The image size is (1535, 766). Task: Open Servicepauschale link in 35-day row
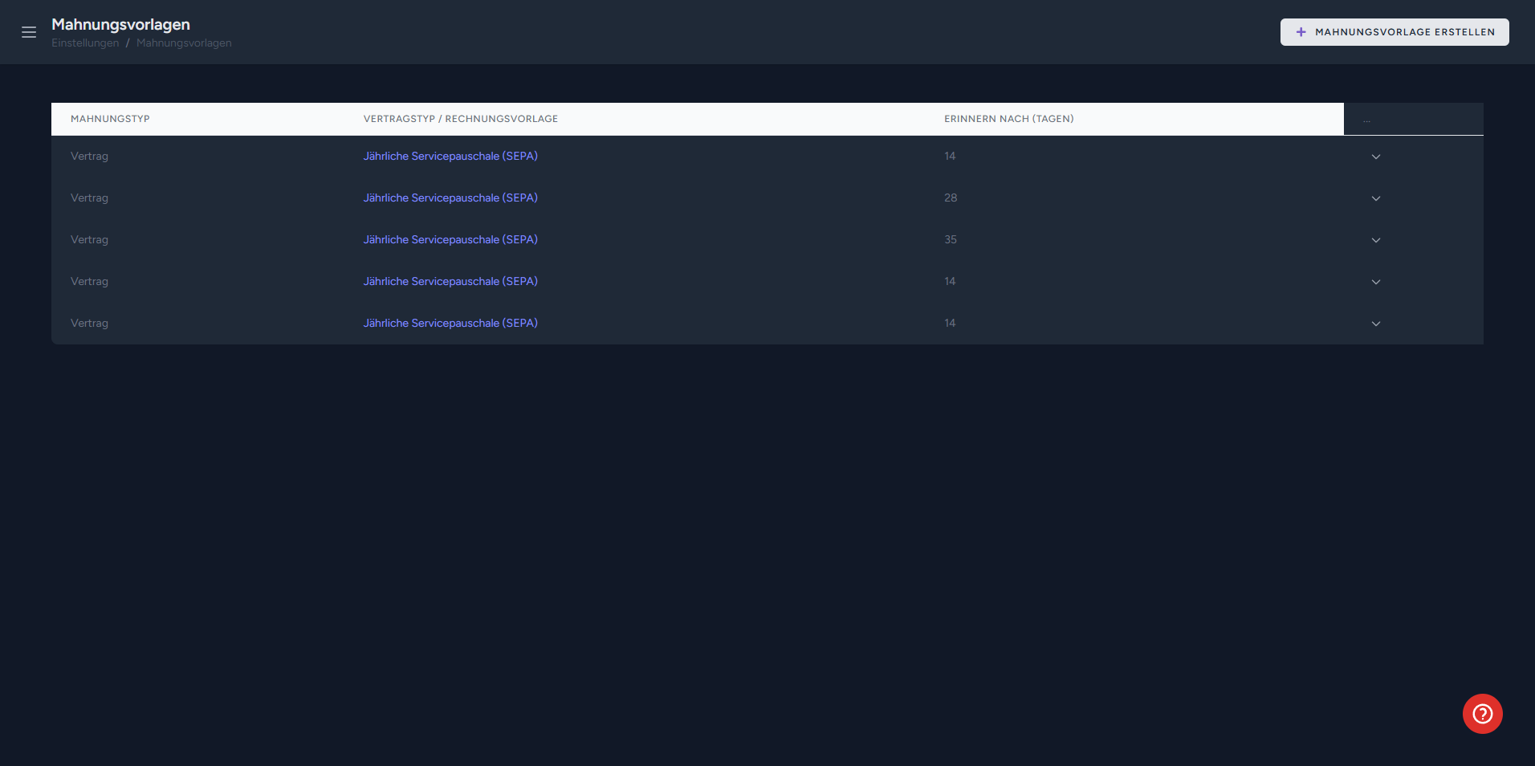click(450, 240)
